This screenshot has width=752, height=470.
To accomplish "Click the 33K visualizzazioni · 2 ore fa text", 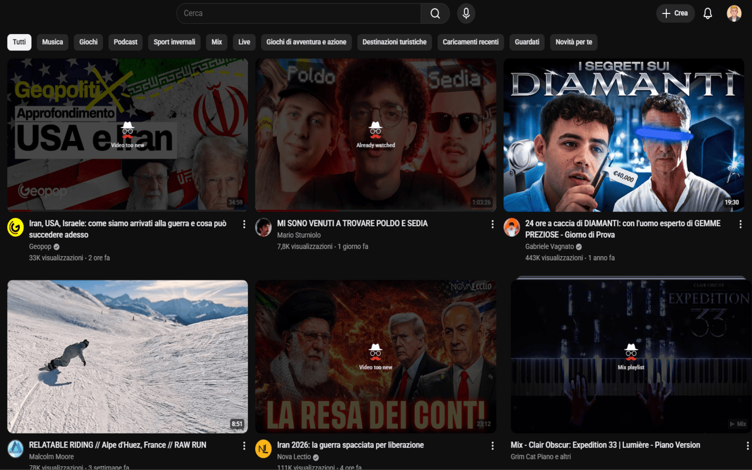I will (x=69, y=258).
